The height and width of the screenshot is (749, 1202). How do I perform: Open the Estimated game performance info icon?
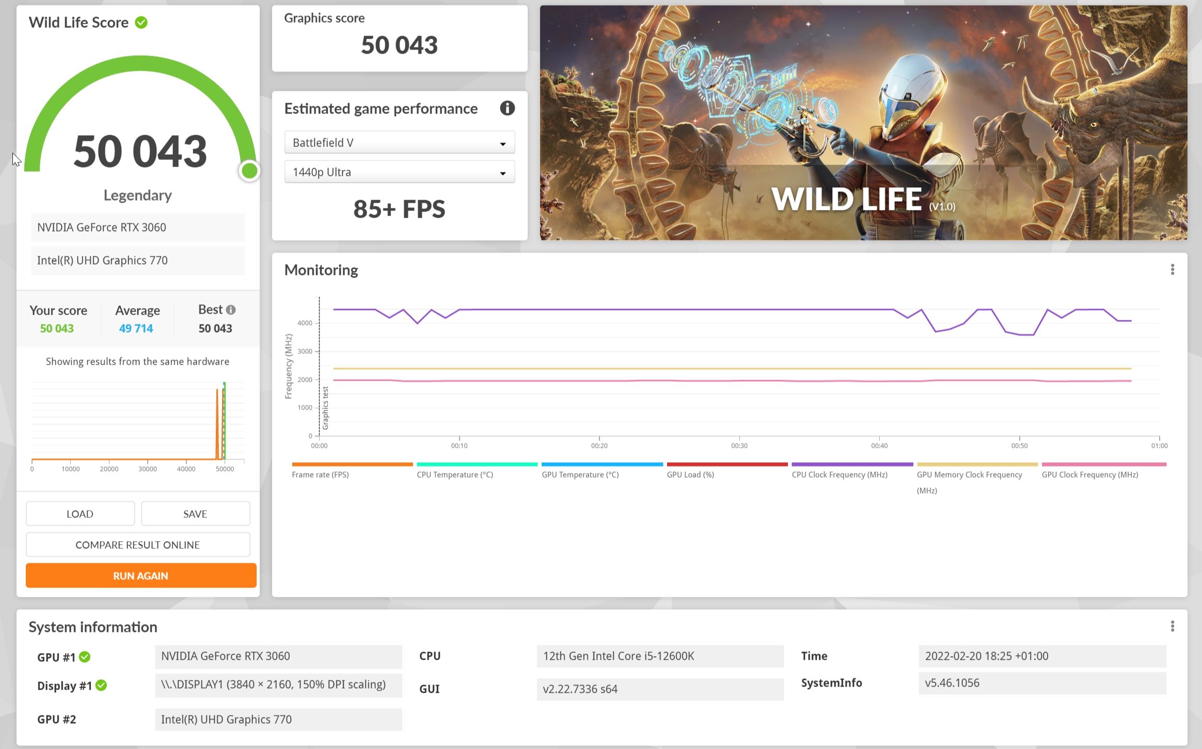coord(507,108)
